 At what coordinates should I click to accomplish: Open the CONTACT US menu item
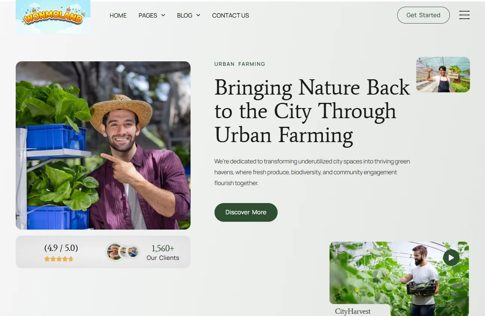point(231,15)
